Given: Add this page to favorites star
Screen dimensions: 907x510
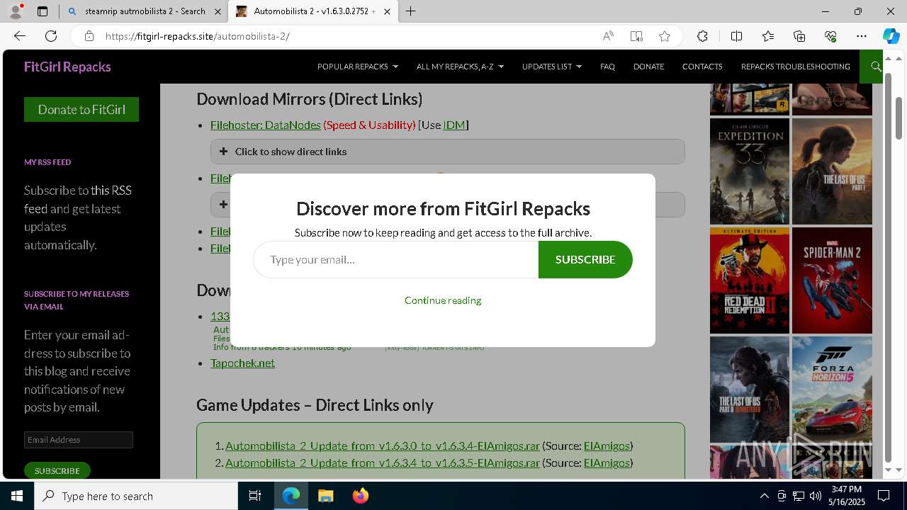Looking at the screenshot, I should tap(665, 36).
